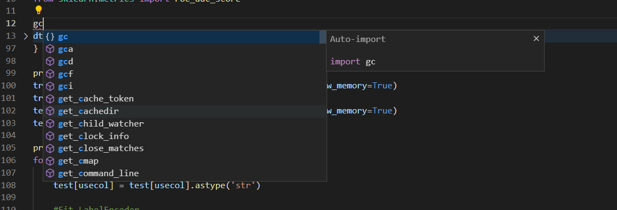617x210 pixels.
Task: Click the braces module icon beside gc
Action: click(x=50, y=37)
